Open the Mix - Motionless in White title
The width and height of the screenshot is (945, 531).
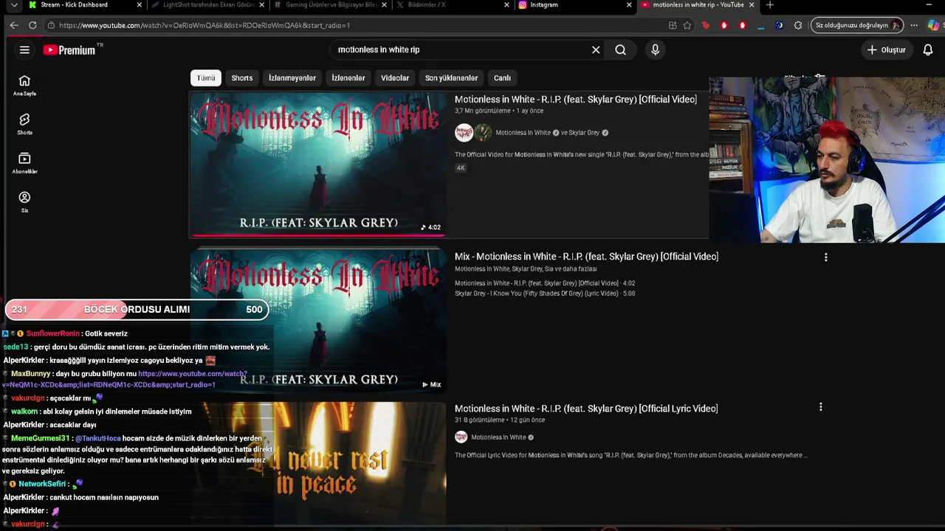point(586,257)
